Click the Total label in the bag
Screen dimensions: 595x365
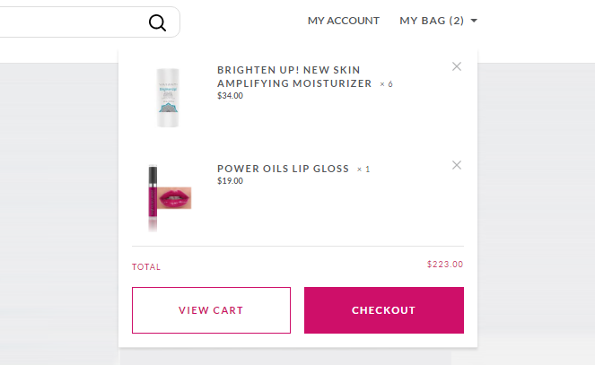pos(146,267)
